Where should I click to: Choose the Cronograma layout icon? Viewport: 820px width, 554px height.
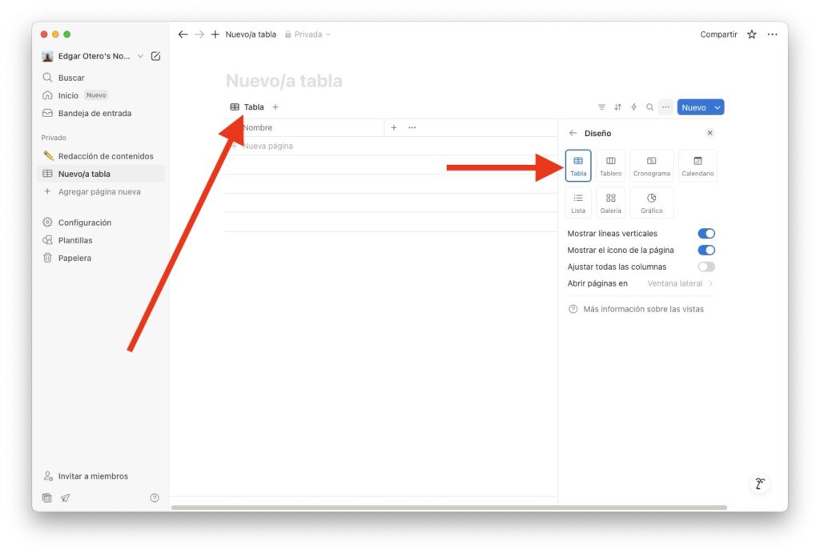click(x=651, y=166)
